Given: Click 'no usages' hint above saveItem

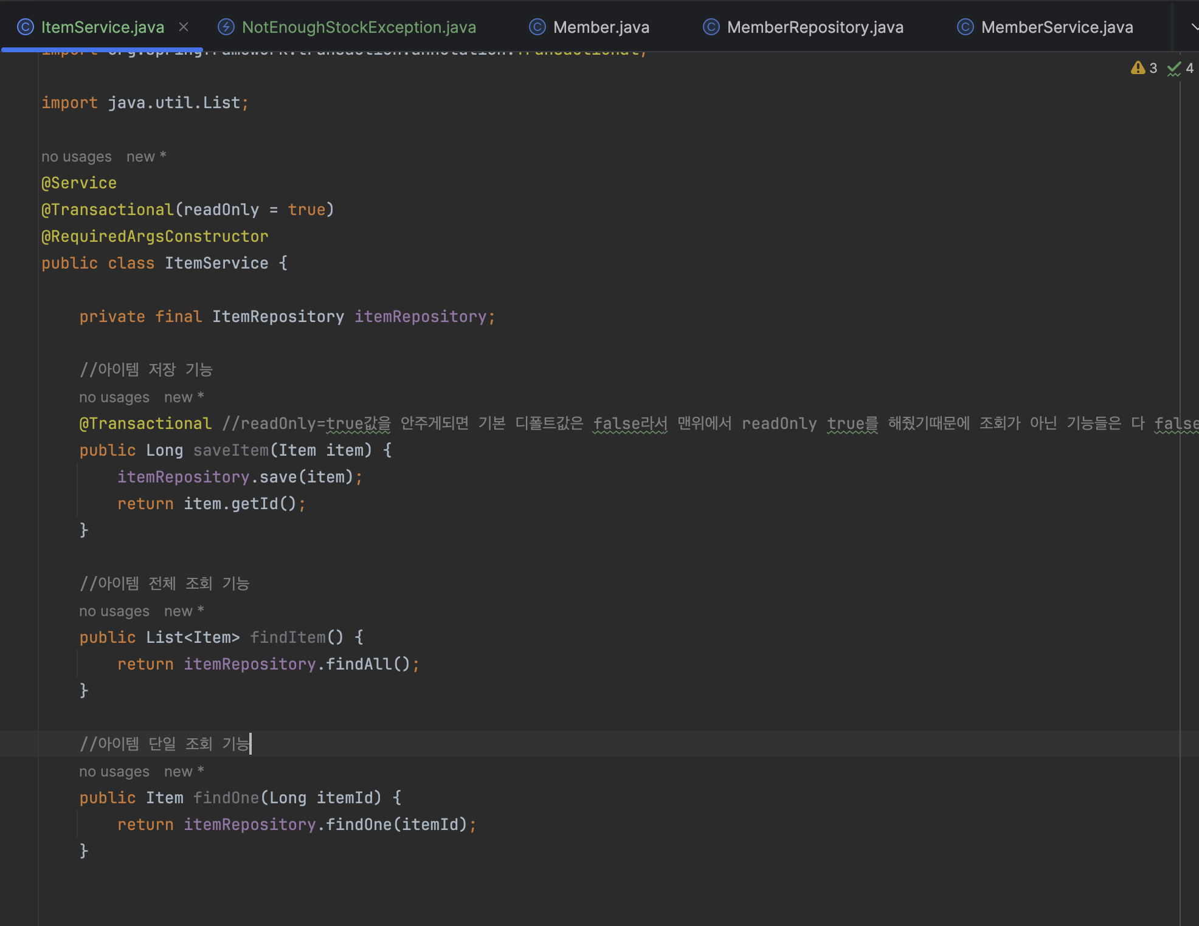Looking at the screenshot, I should click(x=114, y=397).
